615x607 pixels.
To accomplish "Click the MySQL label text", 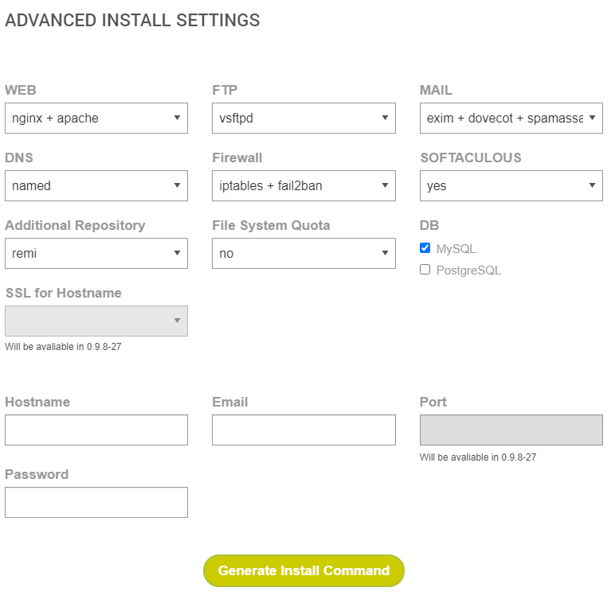I will click(x=456, y=249).
